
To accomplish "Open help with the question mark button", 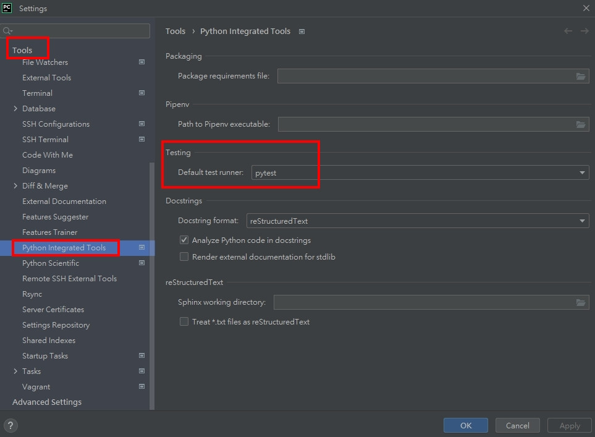I will tap(11, 425).
